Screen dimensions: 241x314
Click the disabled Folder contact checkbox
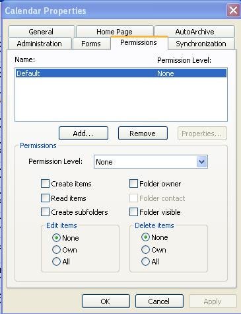(133, 198)
